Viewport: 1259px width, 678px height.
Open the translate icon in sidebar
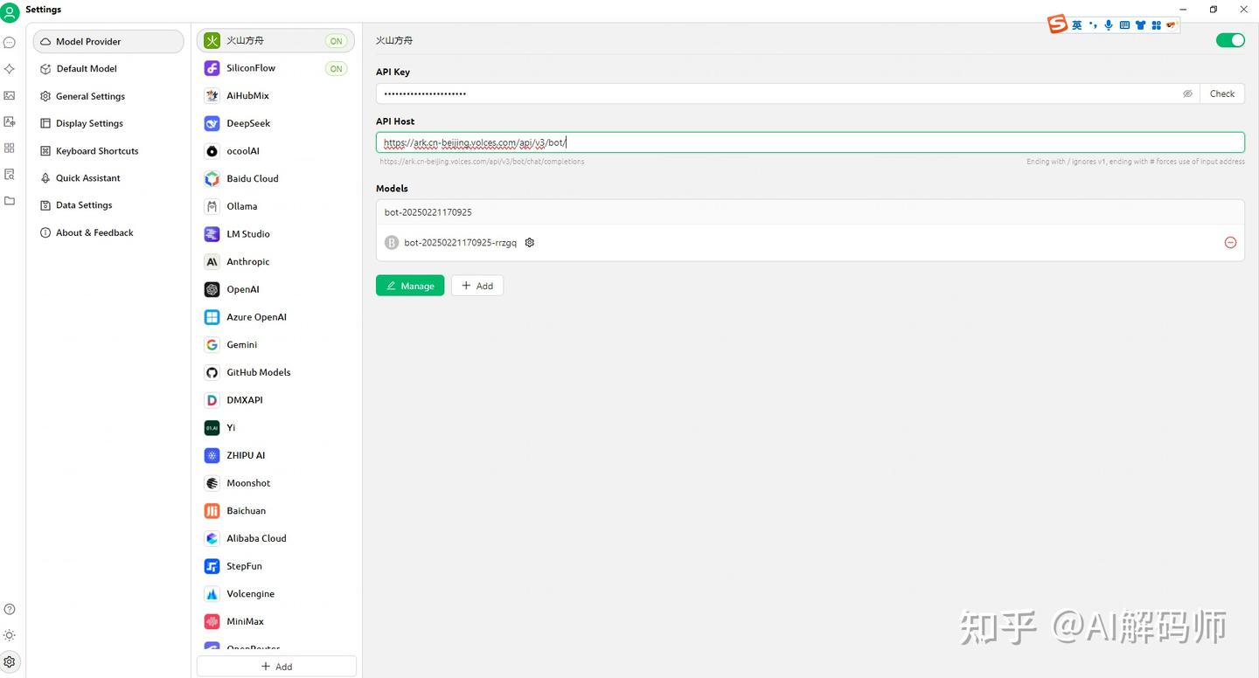pyautogui.click(x=10, y=121)
